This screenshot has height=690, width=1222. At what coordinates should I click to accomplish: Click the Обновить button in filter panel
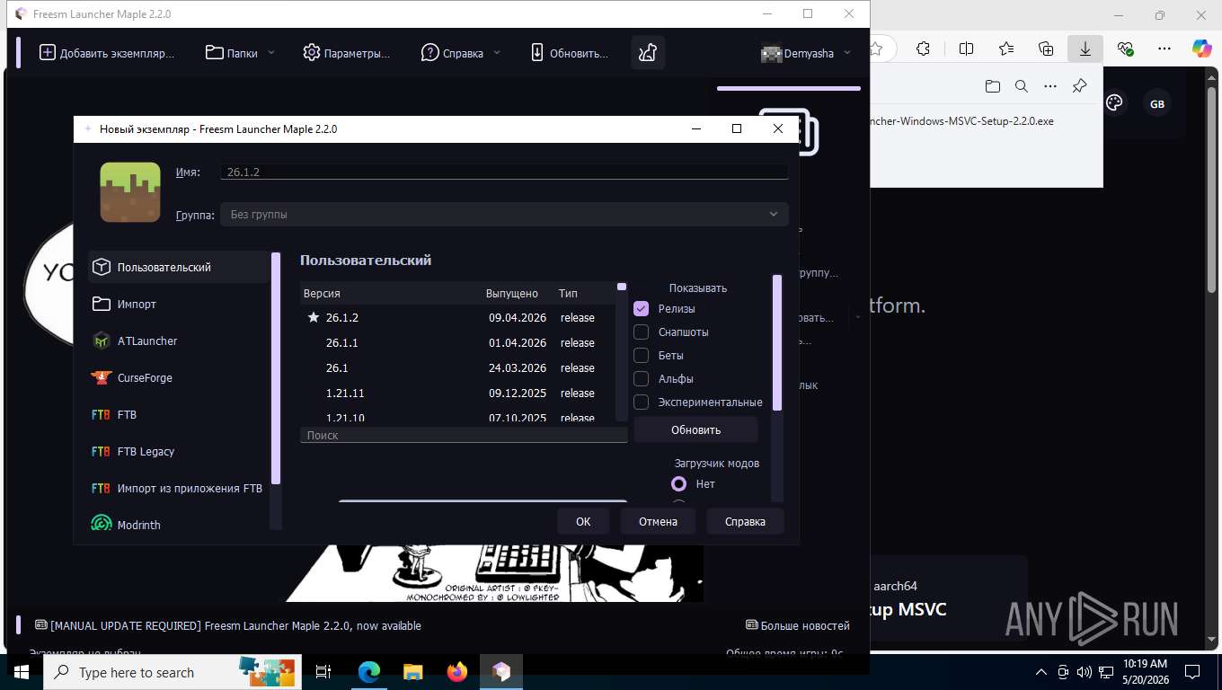point(696,429)
